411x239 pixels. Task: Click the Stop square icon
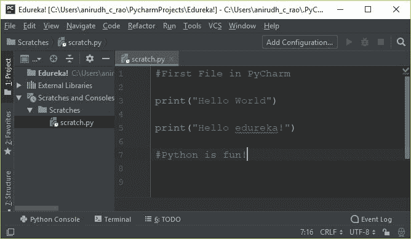381,42
